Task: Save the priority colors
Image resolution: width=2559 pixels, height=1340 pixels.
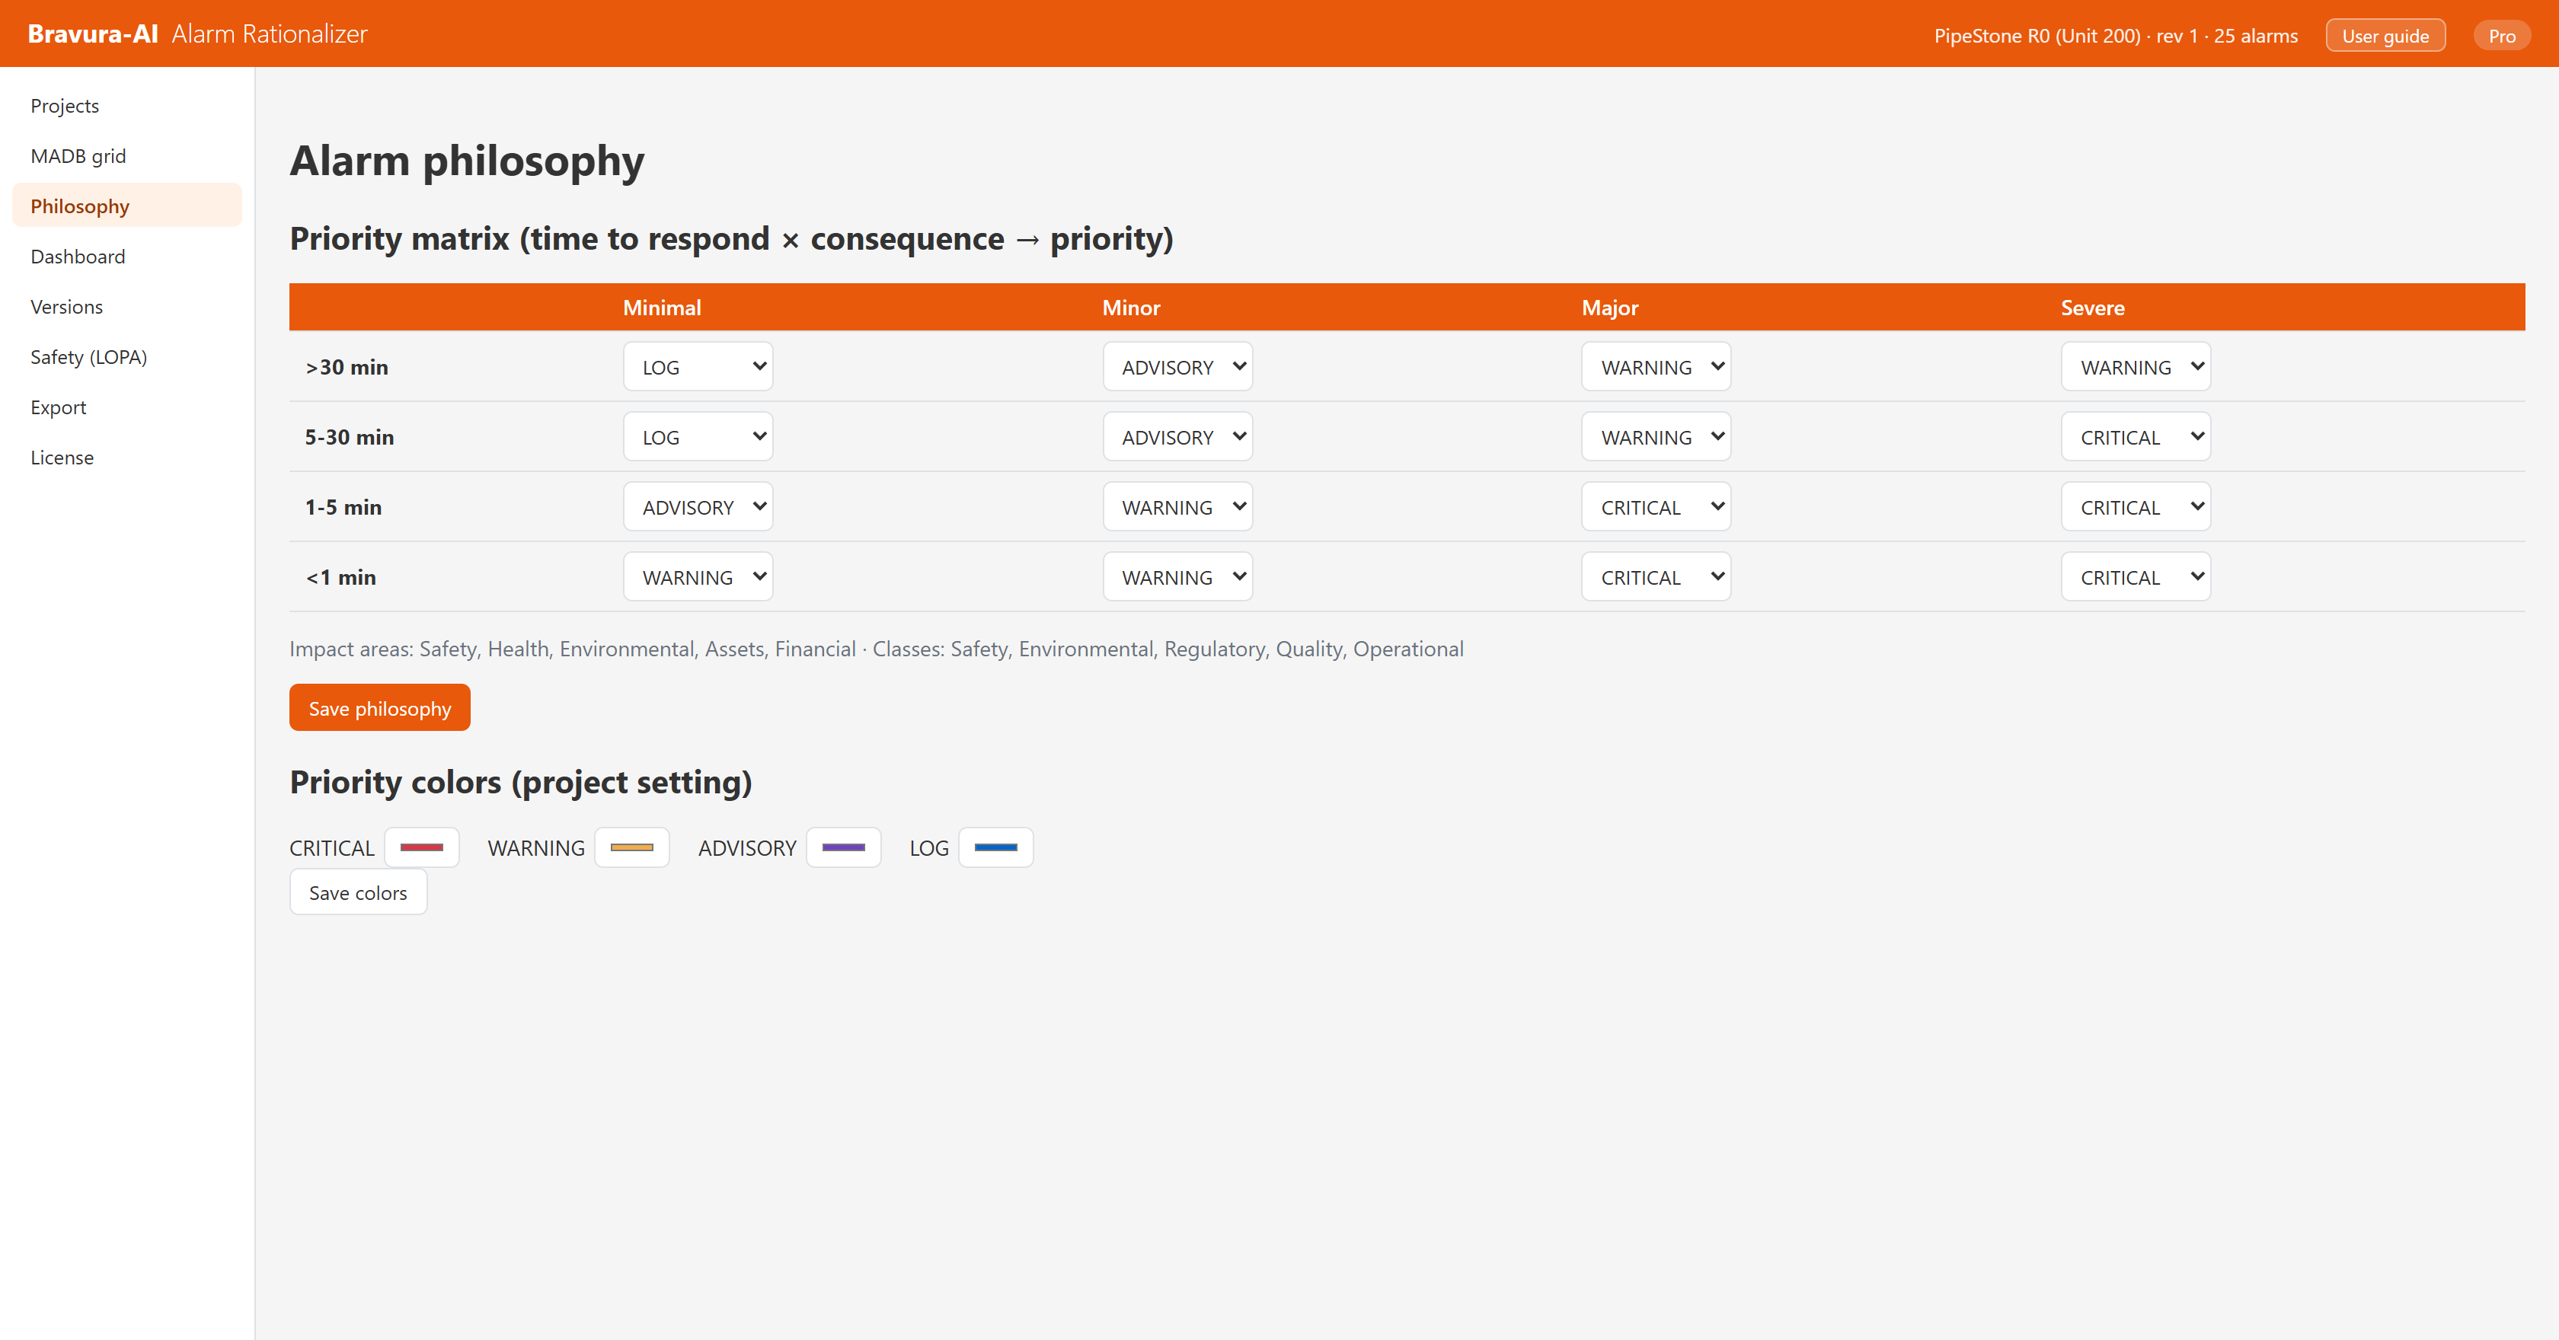Action: pyautogui.click(x=358, y=892)
